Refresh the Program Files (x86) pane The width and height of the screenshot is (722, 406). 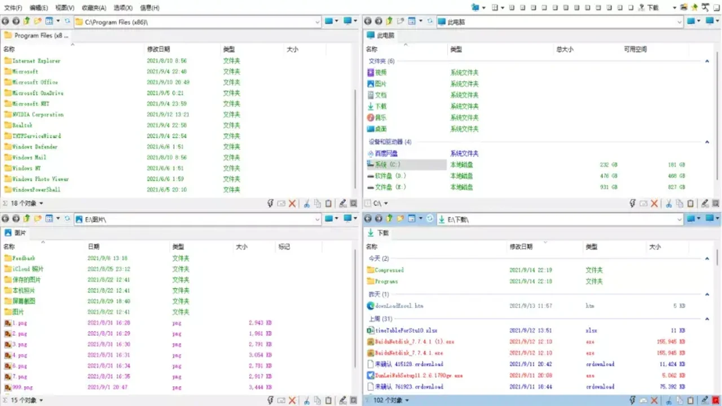coord(68,21)
